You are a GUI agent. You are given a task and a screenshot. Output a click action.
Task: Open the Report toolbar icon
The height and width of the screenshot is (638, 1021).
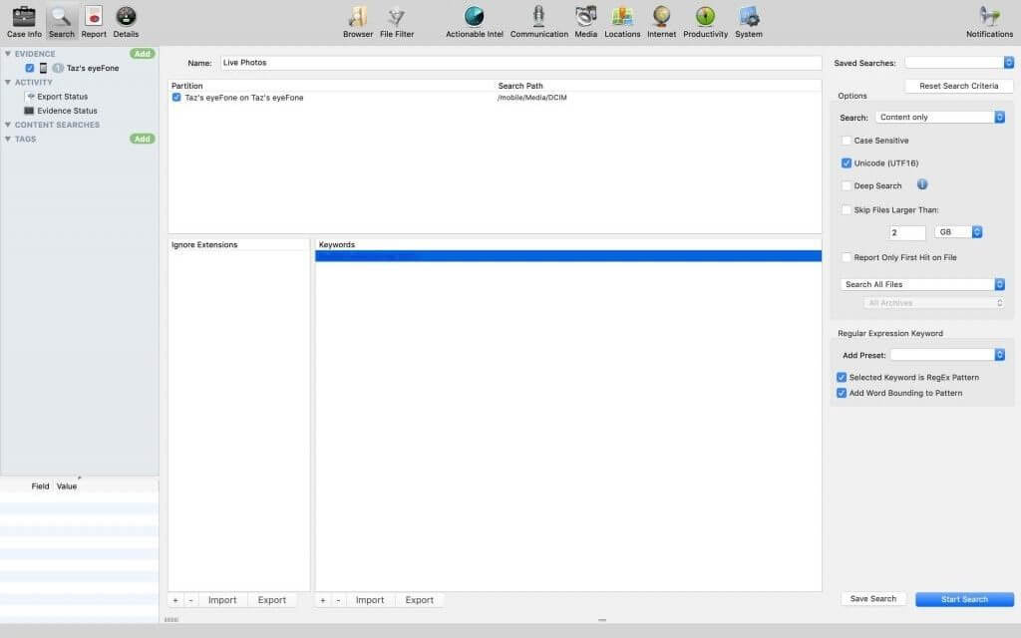[x=94, y=17]
